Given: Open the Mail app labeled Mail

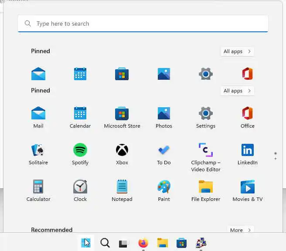Looking at the screenshot, I should [38, 117].
